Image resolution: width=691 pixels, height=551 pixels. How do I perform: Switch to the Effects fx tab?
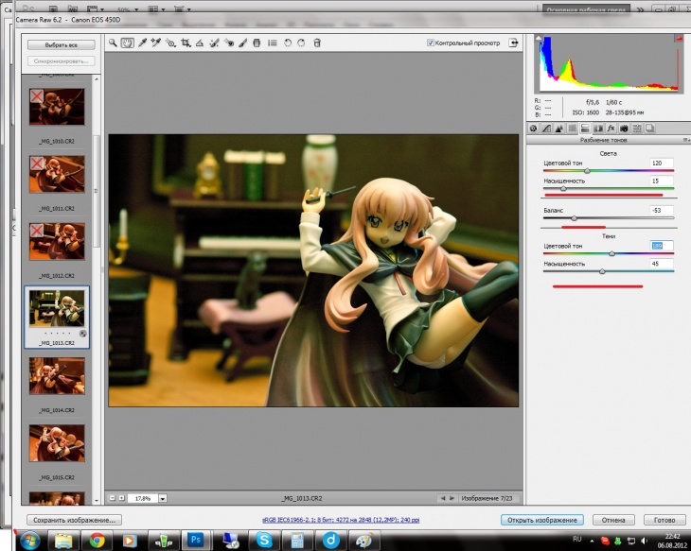click(611, 129)
